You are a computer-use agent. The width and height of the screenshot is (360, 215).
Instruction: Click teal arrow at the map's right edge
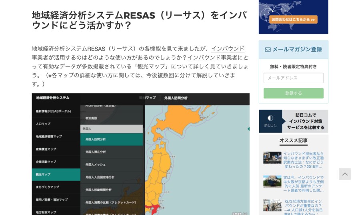coord(248,129)
